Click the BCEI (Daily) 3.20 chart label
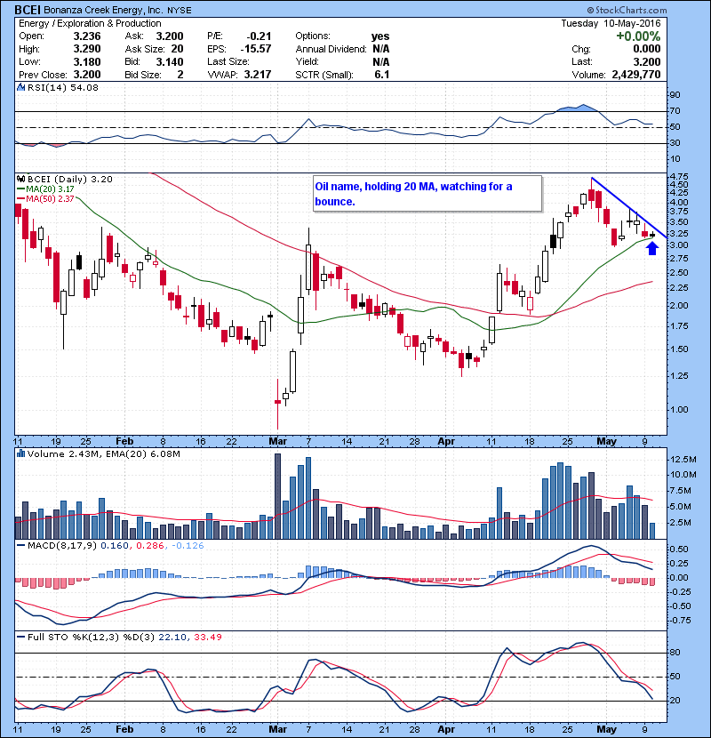 point(70,179)
